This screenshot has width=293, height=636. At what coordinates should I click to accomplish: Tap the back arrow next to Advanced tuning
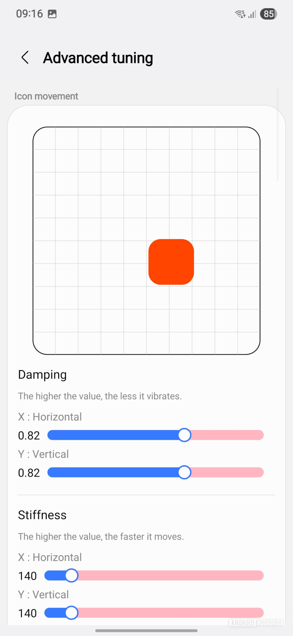(x=25, y=58)
